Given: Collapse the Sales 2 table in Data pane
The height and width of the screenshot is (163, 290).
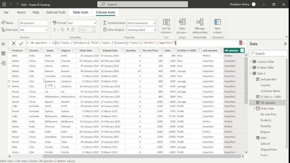Looking at the screenshot, I should coord(251,73).
